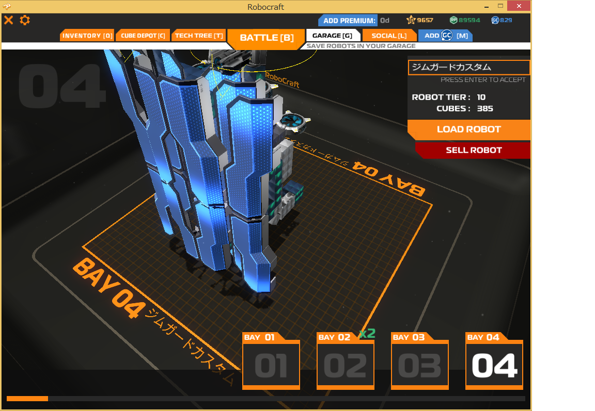The height and width of the screenshot is (411, 595).
Task: Open the Cube Depot [C] tab
Action: pyautogui.click(x=143, y=36)
